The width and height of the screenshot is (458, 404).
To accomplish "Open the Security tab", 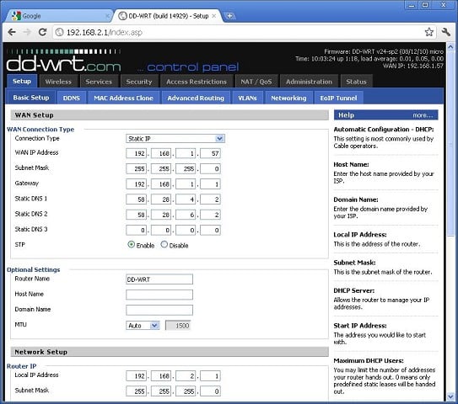I will [x=139, y=82].
